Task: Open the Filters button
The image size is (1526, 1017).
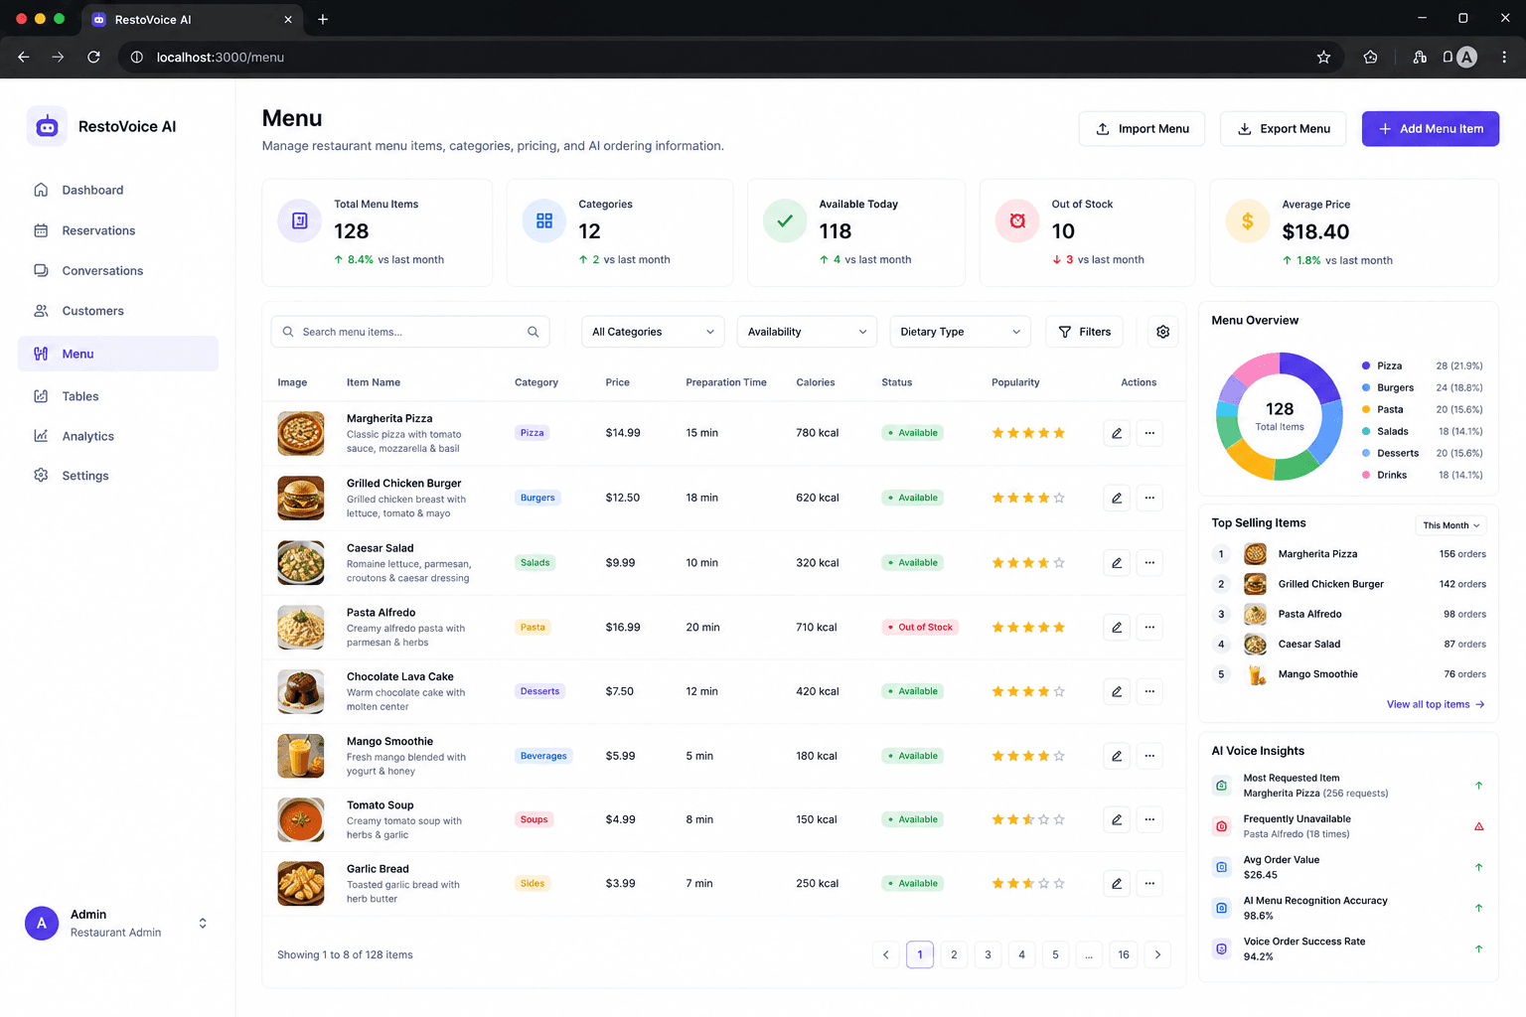Action: [1085, 332]
